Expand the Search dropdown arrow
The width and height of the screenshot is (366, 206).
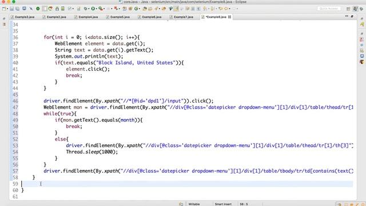(159, 9)
